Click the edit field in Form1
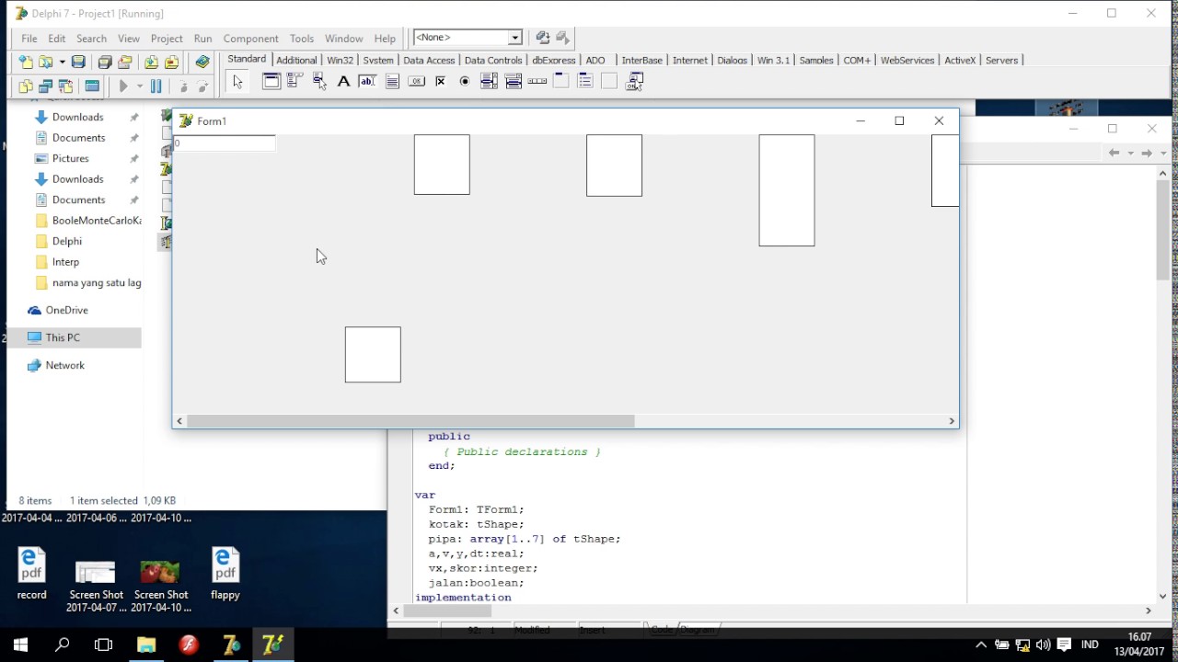Viewport: 1178px width, 662px height. [225, 143]
